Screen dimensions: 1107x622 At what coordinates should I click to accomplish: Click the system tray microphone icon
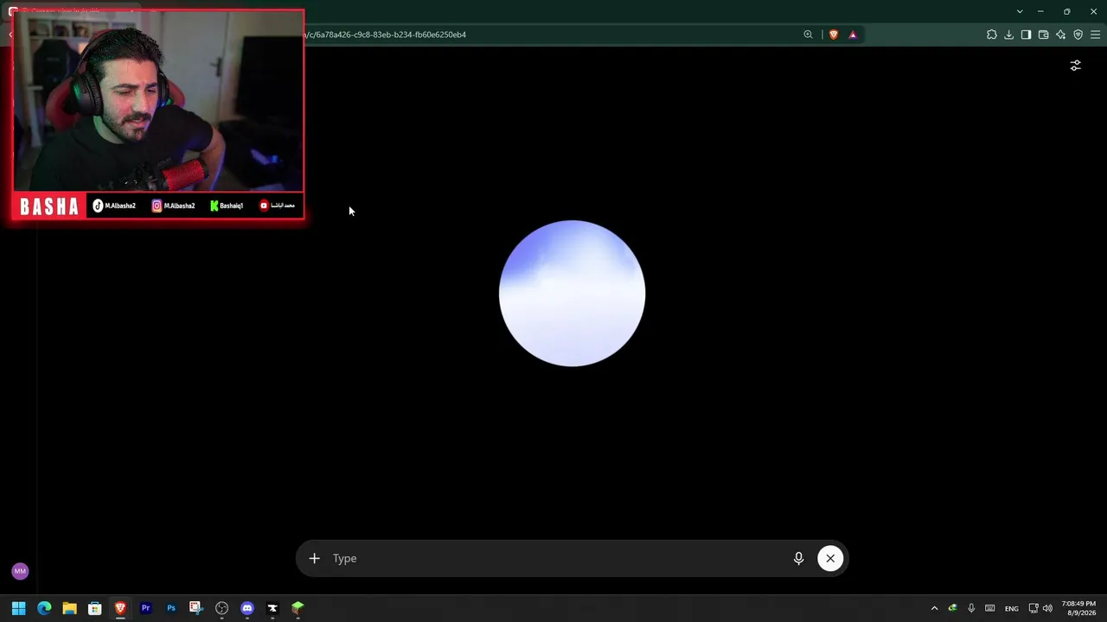click(971, 608)
